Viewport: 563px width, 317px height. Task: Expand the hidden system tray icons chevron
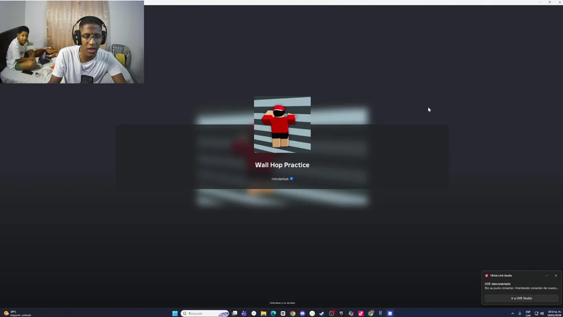[512, 313]
